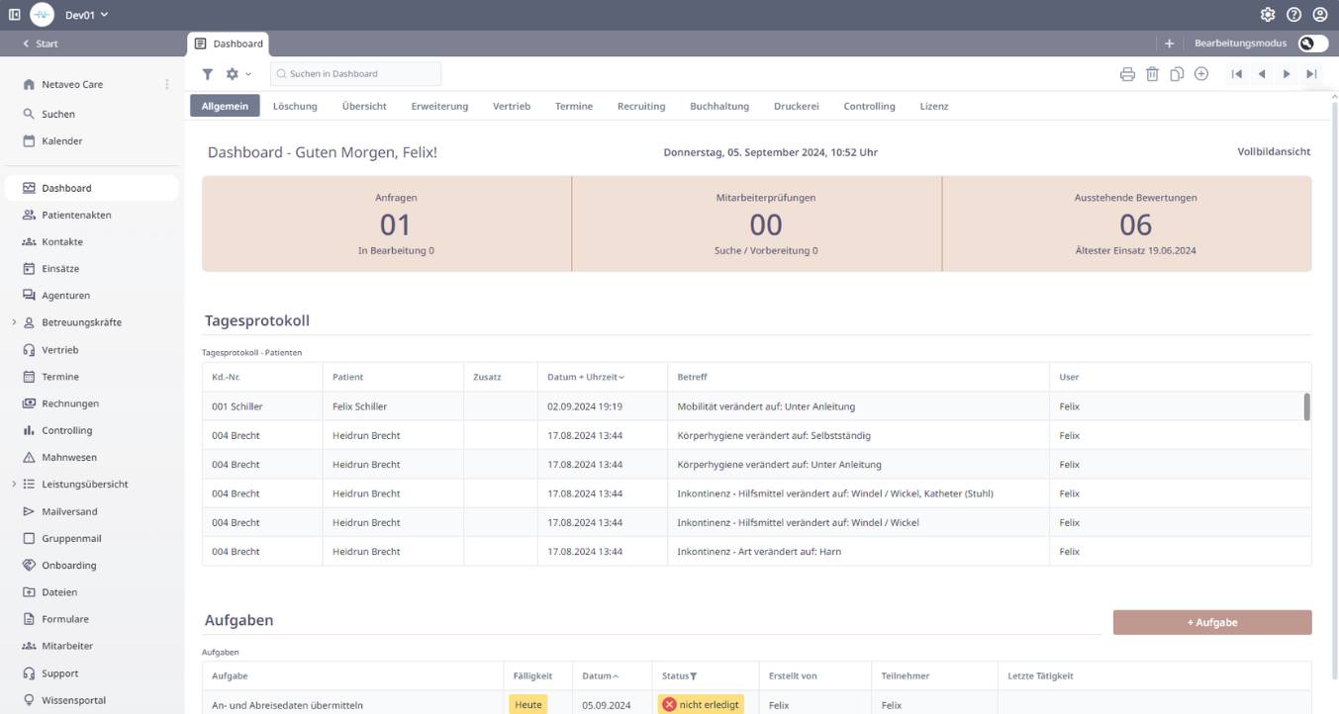
Task: Collapse the sidebar with the panel icon
Action: click(14, 15)
